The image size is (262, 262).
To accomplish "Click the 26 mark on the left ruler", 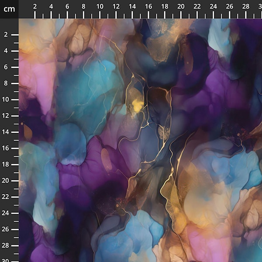I will pyautogui.click(x=7, y=229).
